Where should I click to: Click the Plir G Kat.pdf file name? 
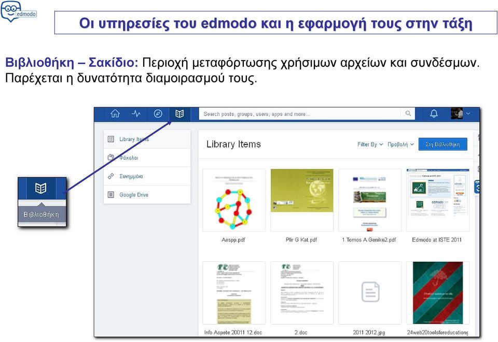coord(301,240)
